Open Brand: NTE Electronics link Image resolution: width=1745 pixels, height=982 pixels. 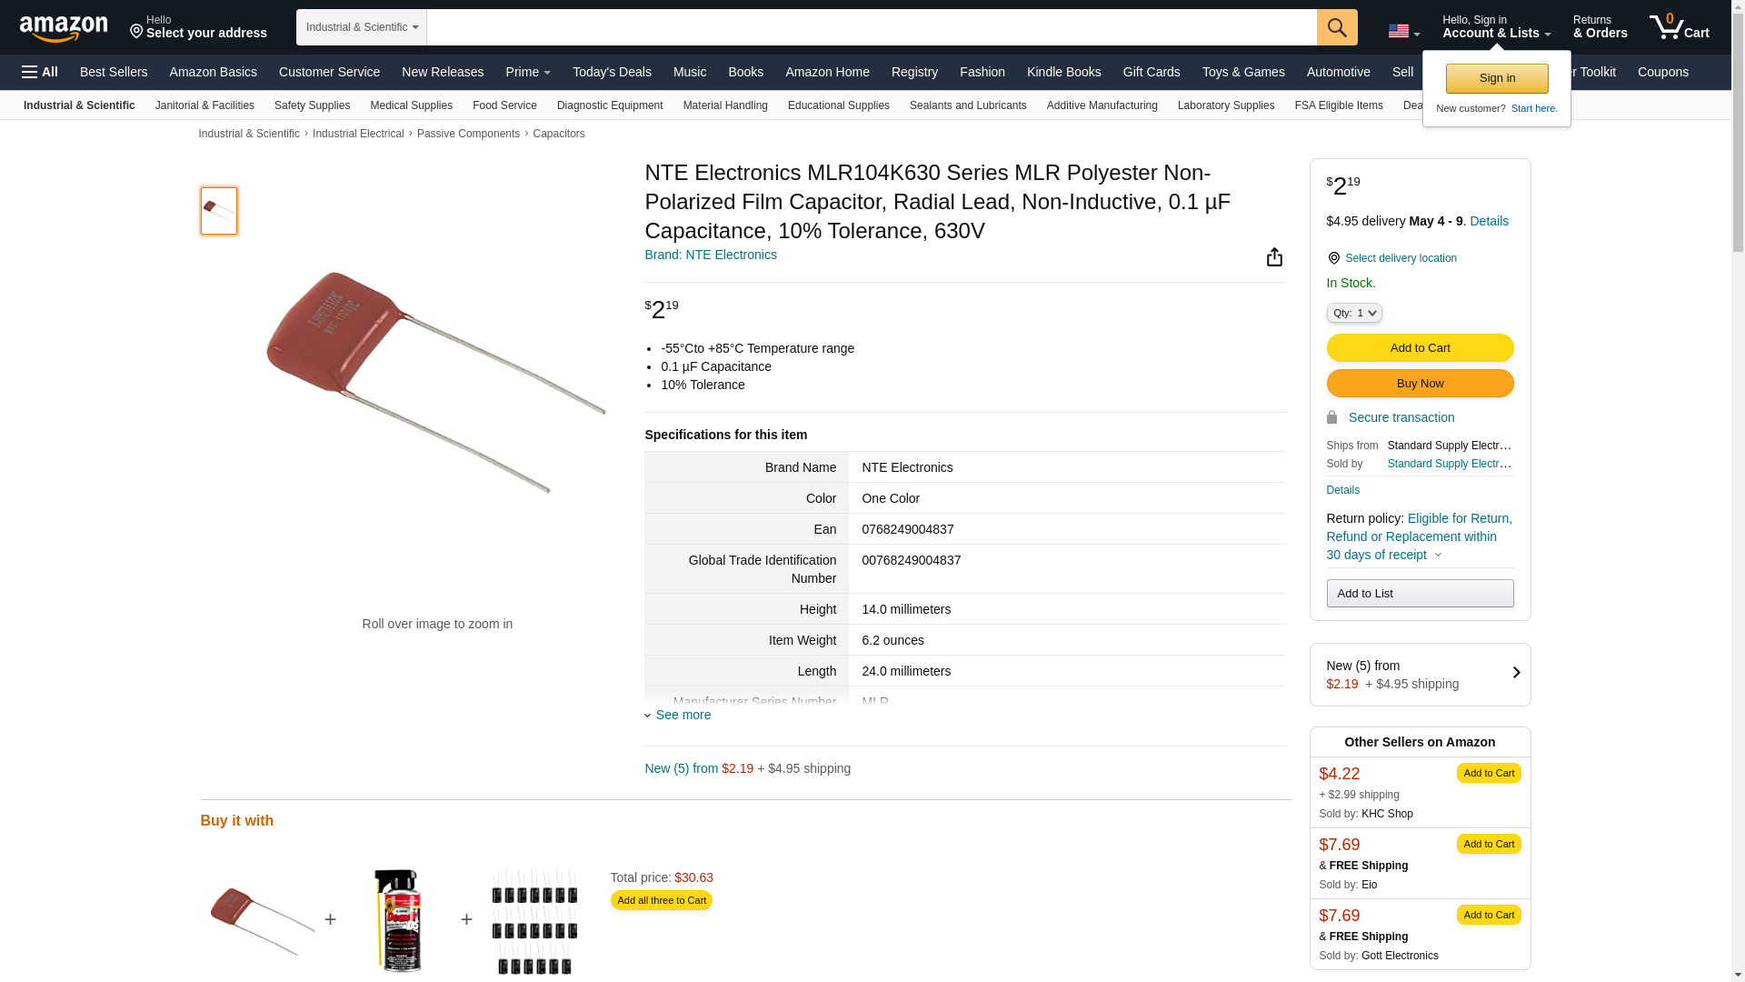click(711, 256)
